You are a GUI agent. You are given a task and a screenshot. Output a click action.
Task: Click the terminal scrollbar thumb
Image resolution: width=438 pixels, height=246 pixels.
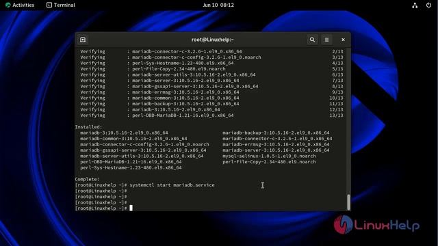click(x=348, y=202)
